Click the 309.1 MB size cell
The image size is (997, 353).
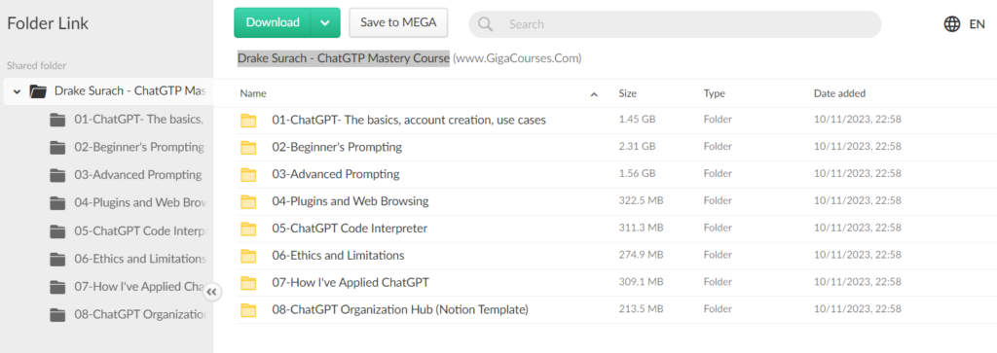[641, 283]
